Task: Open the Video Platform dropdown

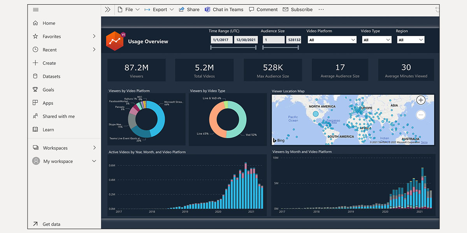Action: point(332,39)
